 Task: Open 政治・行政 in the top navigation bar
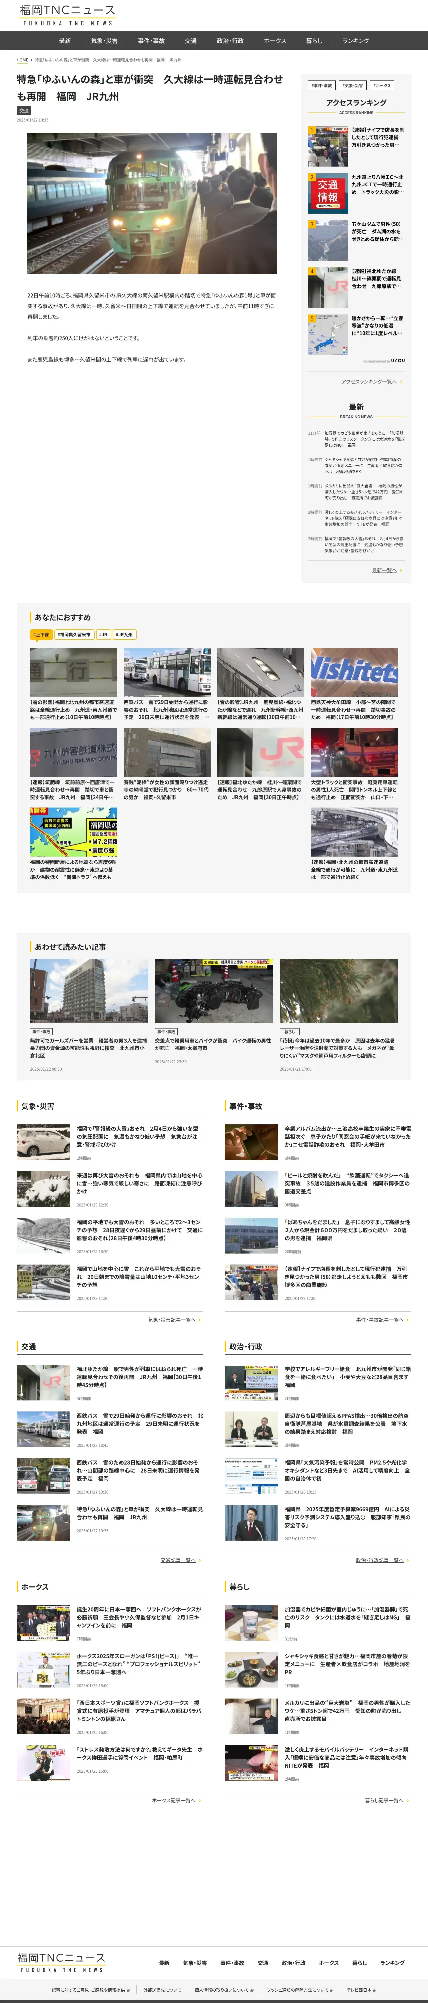click(230, 40)
